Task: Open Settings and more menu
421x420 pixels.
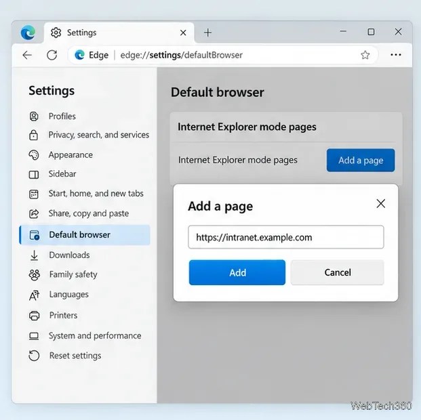Action: tap(396, 55)
